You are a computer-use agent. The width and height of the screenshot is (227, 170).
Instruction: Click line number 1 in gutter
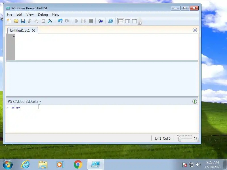coord(14,36)
